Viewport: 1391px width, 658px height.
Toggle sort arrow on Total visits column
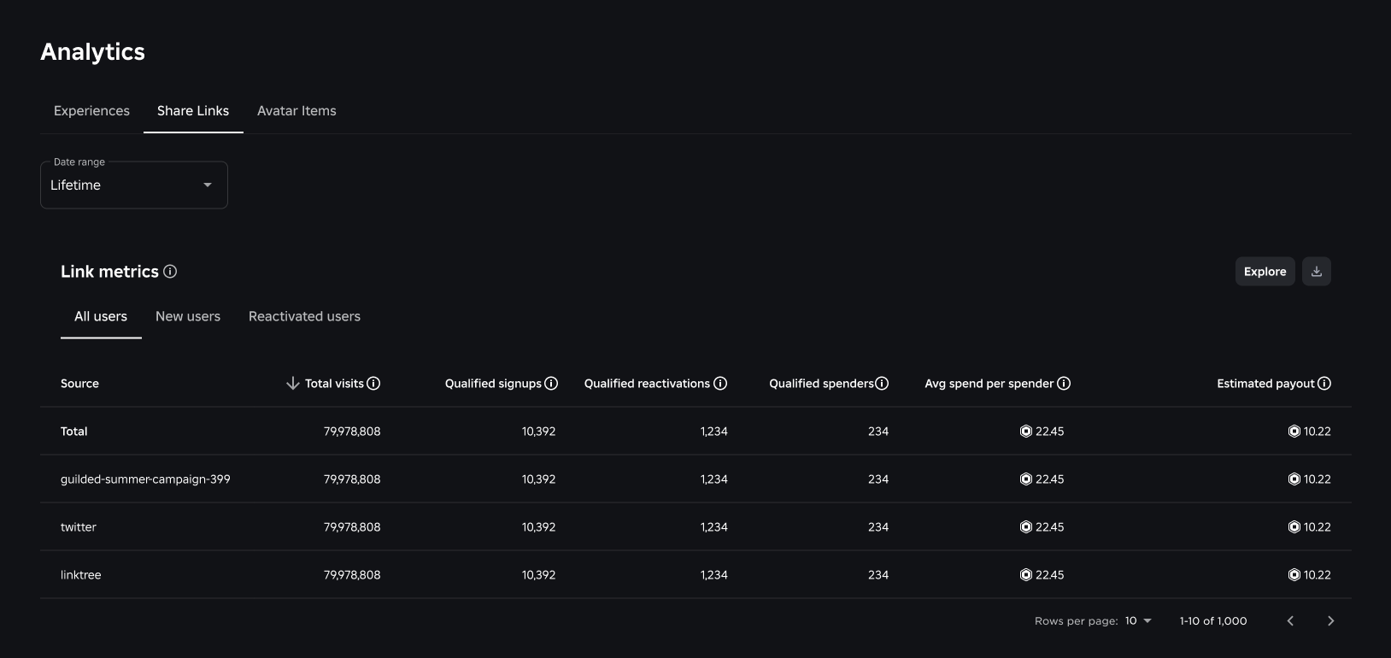292,384
